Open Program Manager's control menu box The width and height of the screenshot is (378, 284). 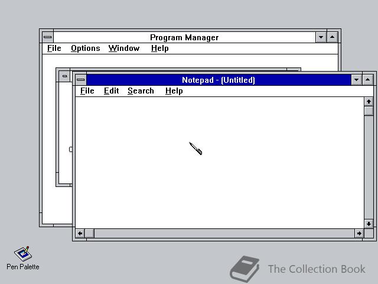tap(48, 37)
